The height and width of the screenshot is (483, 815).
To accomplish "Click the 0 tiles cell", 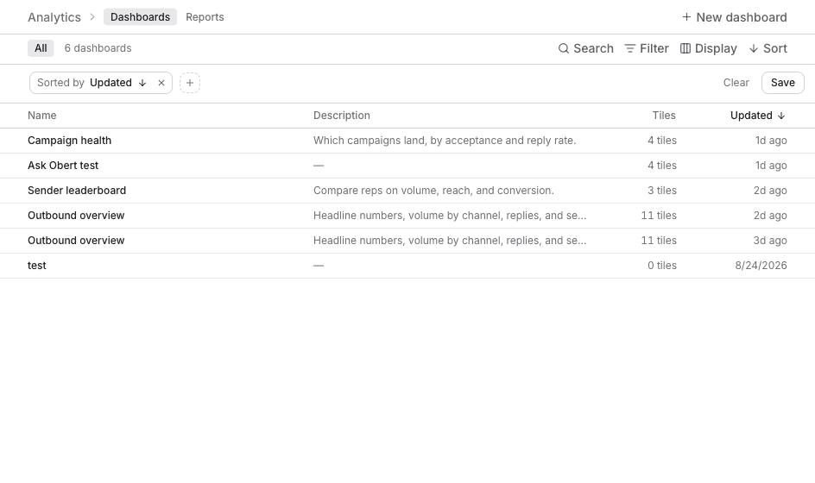I will coord(661,266).
